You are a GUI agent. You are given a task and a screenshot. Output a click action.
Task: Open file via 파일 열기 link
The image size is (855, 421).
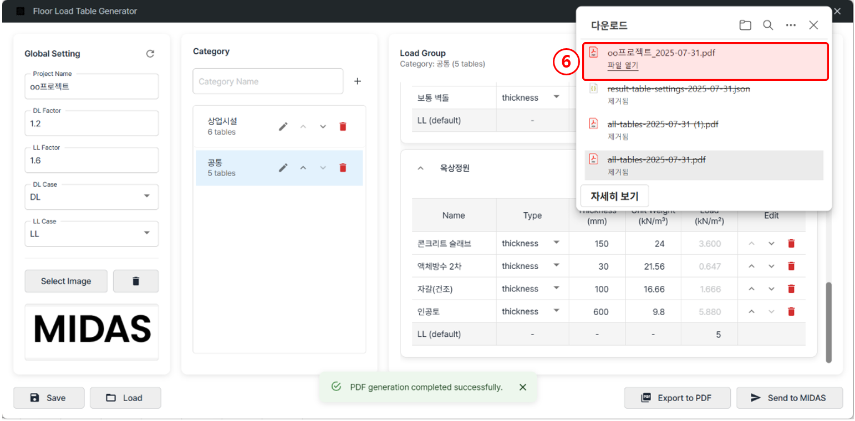pos(623,65)
